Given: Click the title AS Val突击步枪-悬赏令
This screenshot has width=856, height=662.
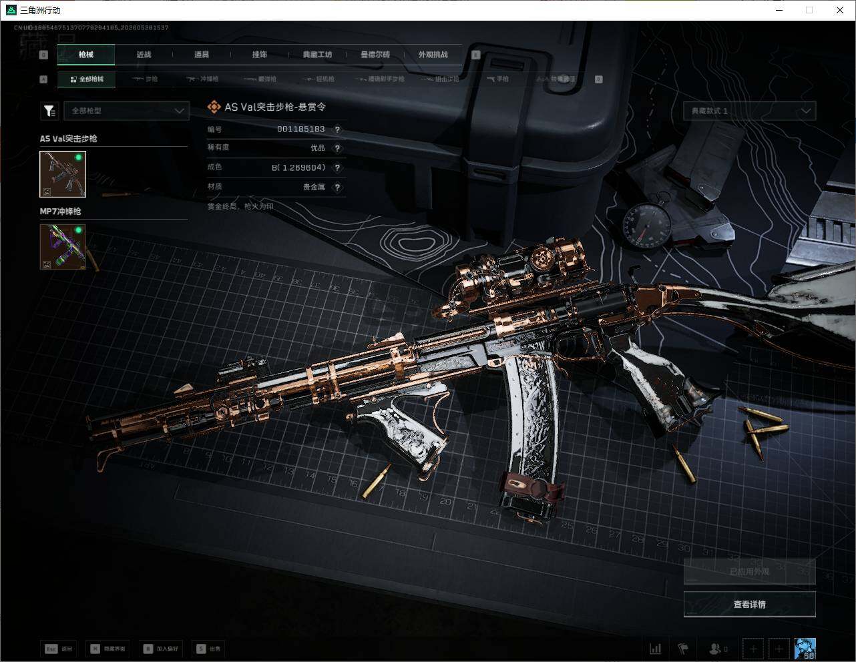Looking at the screenshot, I should [x=275, y=107].
